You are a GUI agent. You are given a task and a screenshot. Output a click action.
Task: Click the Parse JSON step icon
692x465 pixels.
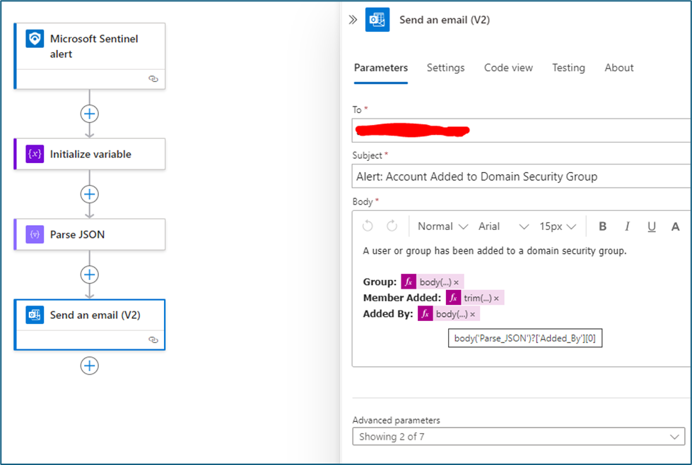click(x=35, y=234)
